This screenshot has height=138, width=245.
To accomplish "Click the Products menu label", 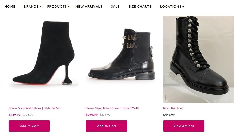I will click(x=57, y=7).
